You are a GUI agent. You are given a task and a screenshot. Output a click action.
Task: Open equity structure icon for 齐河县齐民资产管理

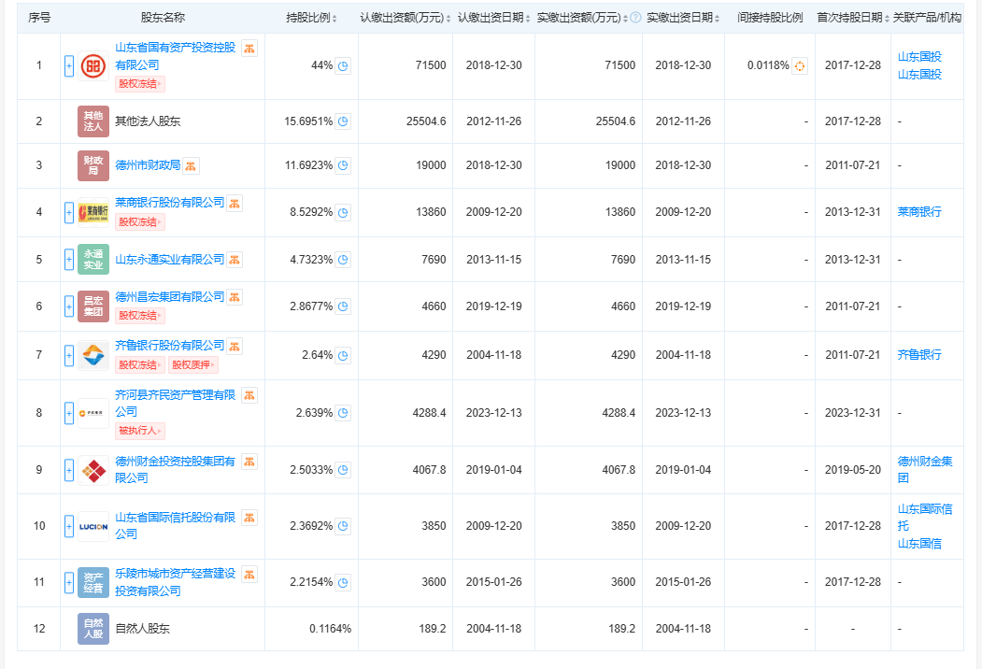click(x=249, y=395)
